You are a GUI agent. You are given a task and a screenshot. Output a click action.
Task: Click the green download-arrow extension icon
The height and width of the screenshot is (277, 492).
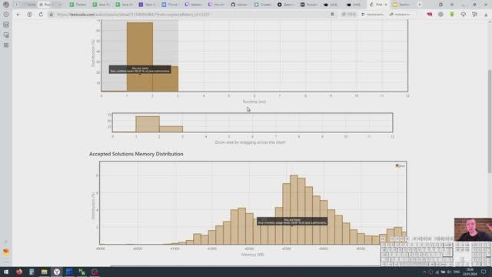pyautogui.click(x=452, y=15)
